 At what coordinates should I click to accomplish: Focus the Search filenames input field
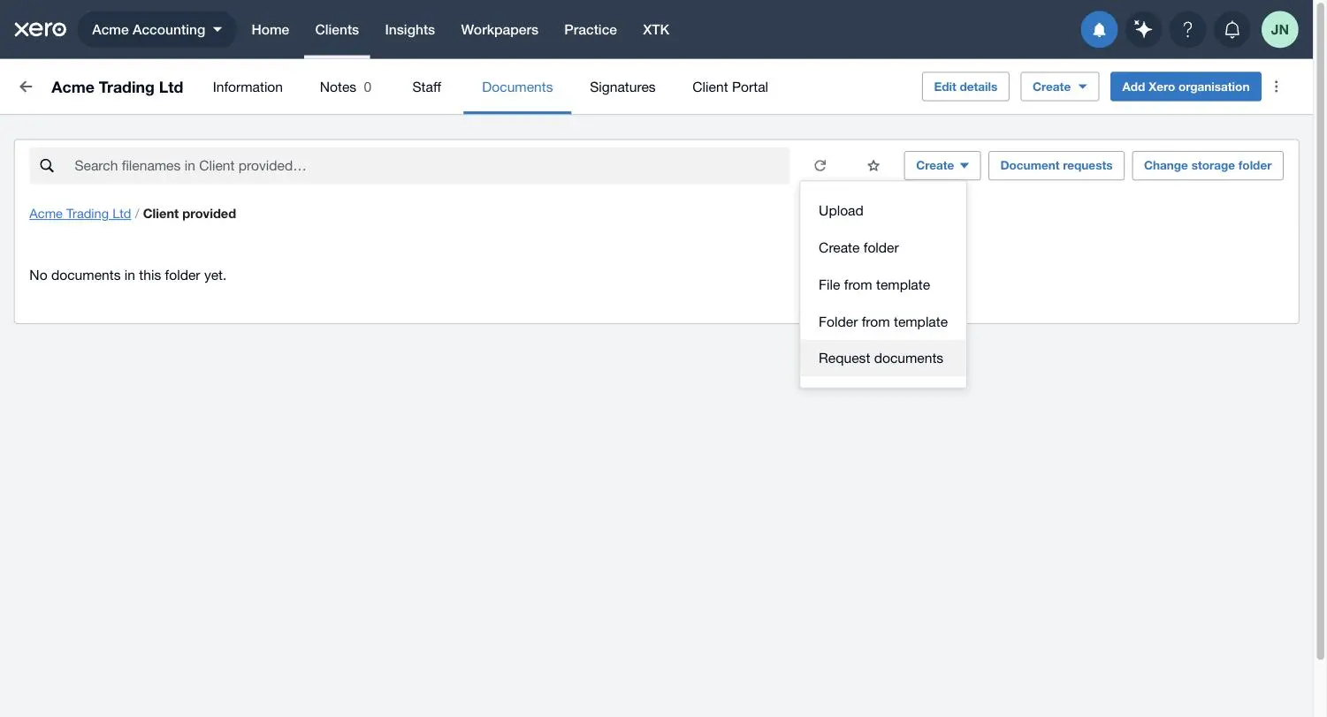pos(409,165)
